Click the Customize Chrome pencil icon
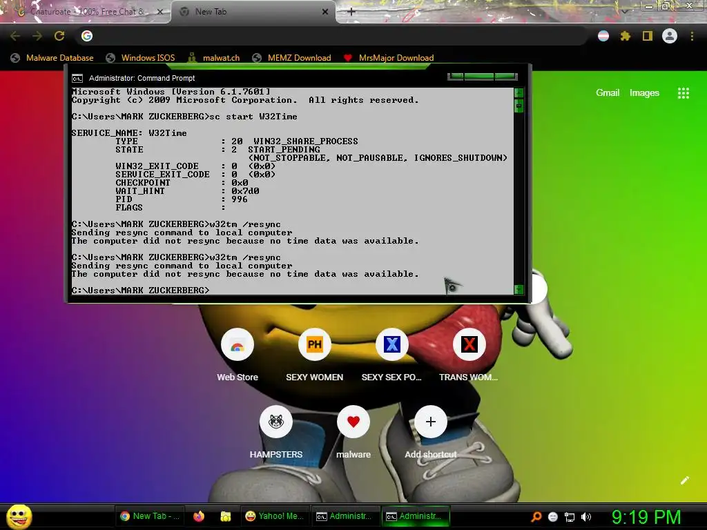 pyautogui.click(x=685, y=480)
